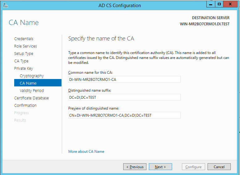Close the AD CS Configuration wizard

pos(230,4)
